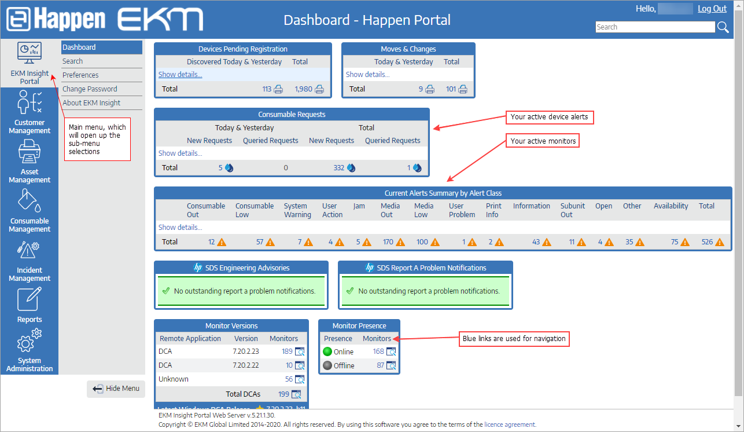Click the Log Out link
Viewport: 744px width, 432px height.
(712, 9)
